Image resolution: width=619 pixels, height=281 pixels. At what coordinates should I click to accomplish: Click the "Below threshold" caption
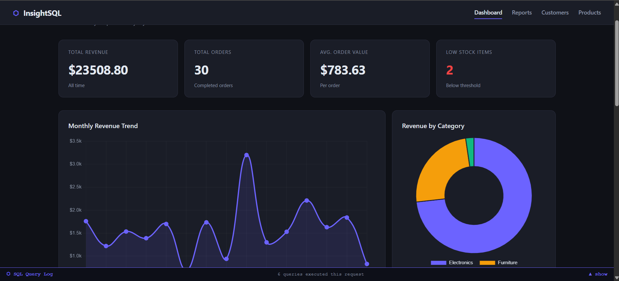tap(463, 85)
